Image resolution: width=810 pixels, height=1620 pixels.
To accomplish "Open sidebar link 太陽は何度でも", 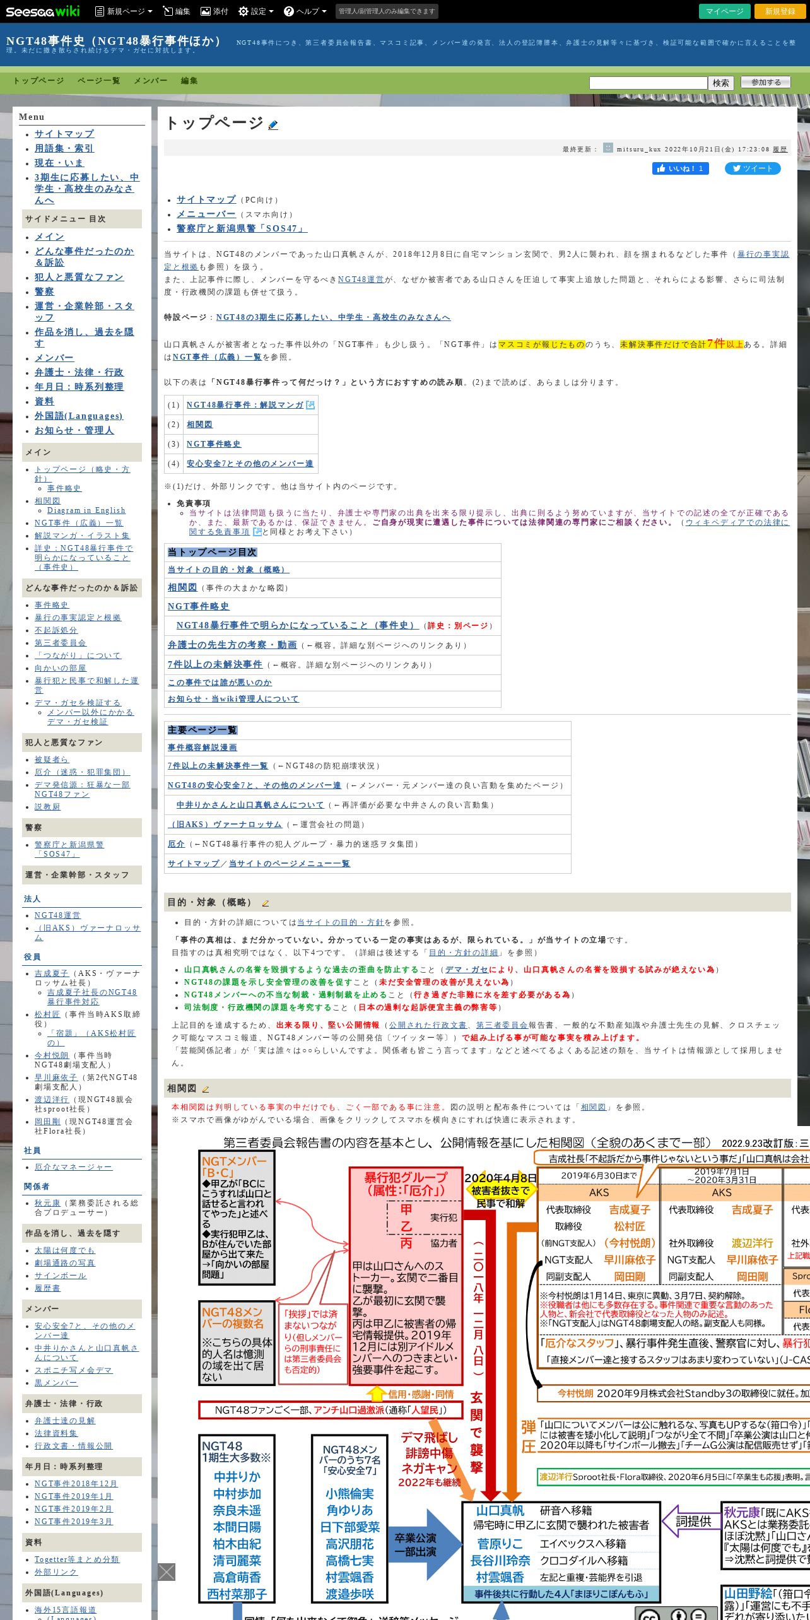I will coord(65,1250).
